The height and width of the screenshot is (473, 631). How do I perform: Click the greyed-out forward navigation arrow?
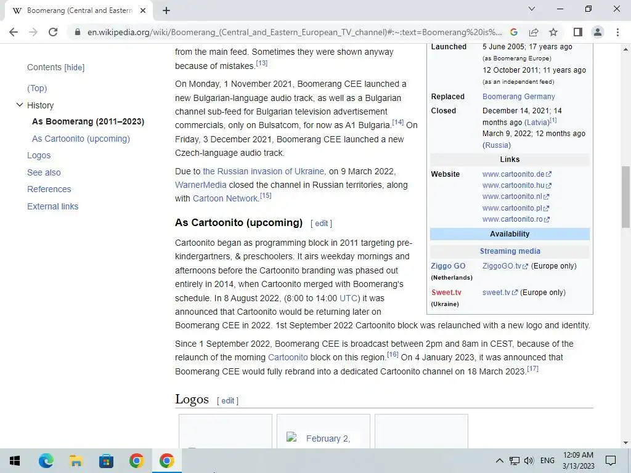coord(33,32)
